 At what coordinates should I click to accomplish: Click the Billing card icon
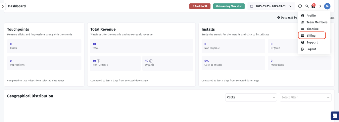(303, 36)
